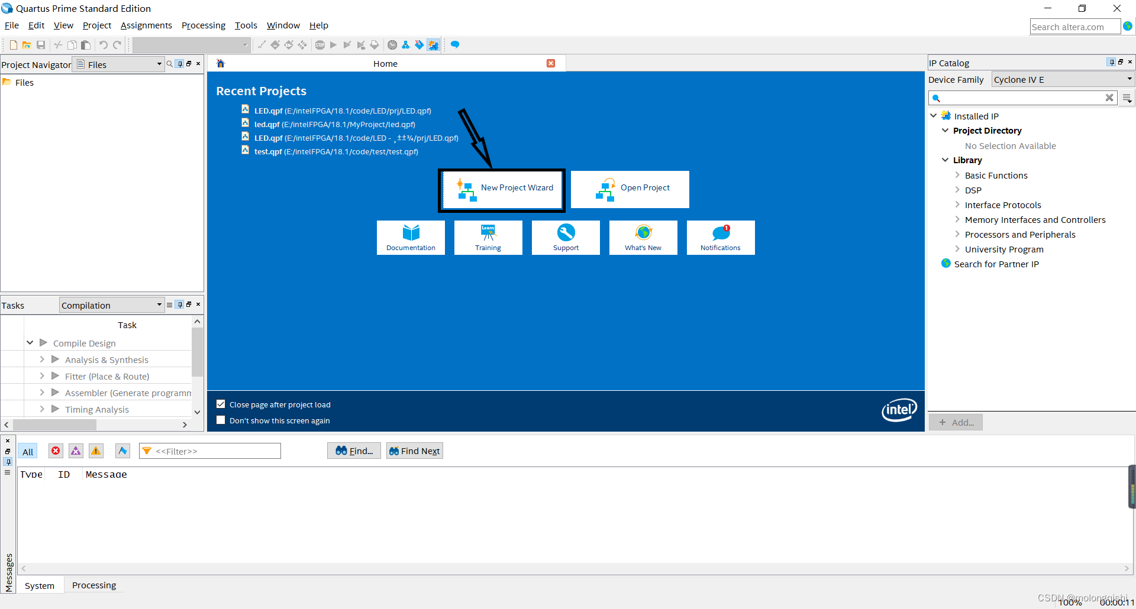The width and height of the screenshot is (1136, 609).
Task: Open recent project led.qpf in MyProject
Action: [x=335, y=124]
